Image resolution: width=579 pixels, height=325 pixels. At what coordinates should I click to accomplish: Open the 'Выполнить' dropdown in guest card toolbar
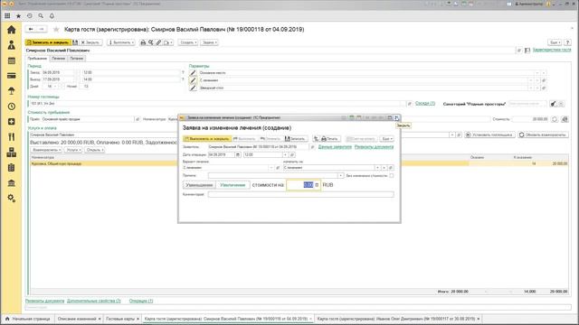(x=121, y=42)
